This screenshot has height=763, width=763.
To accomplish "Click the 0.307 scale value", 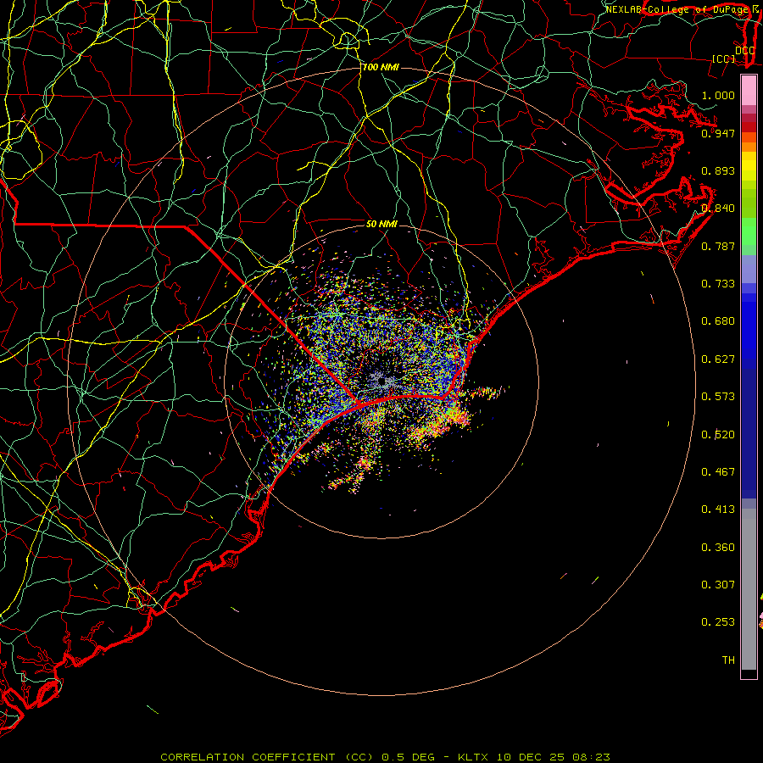I will point(718,585).
